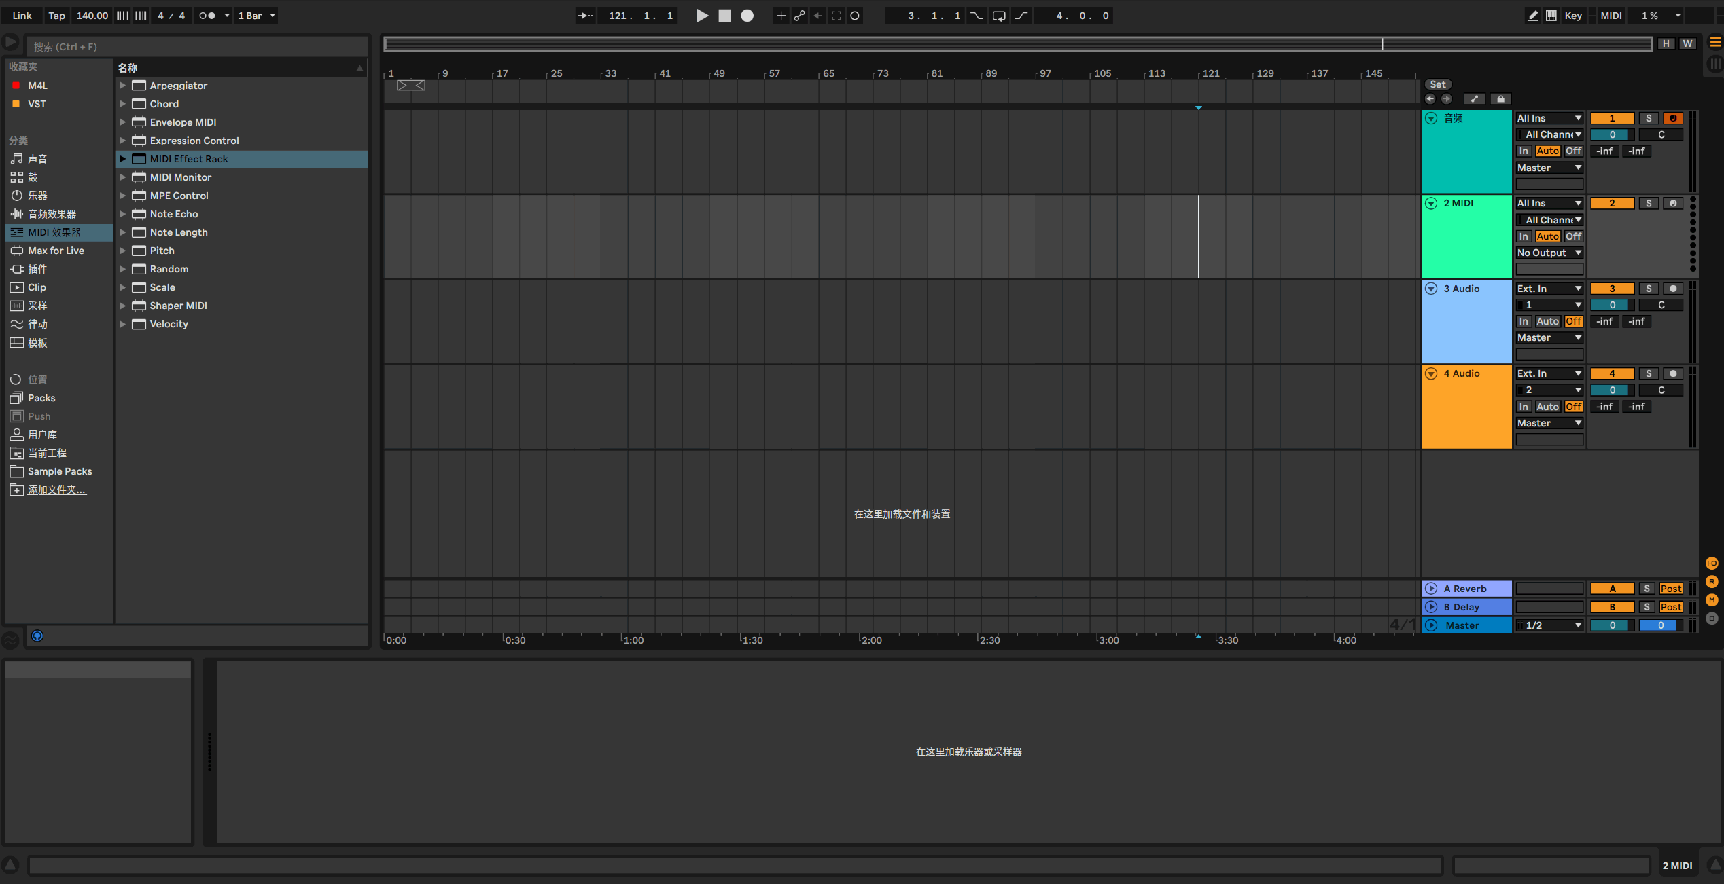Select the draw mode pencil icon
Image resolution: width=1724 pixels, height=884 pixels.
click(x=1533, y=16)
